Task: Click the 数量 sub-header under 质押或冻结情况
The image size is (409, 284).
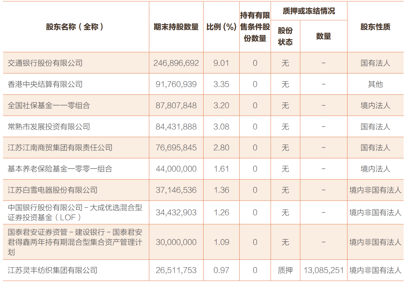Action: pyautogui.click(x=323, y=36)
